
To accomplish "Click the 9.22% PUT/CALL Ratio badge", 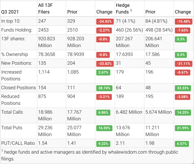I will (x=103, y=144).
